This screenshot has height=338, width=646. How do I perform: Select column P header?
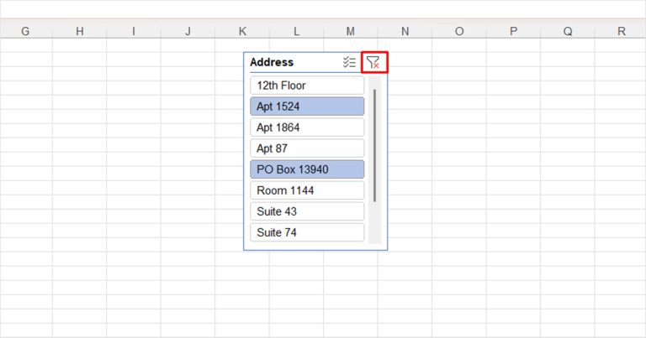tap(513, 31)
